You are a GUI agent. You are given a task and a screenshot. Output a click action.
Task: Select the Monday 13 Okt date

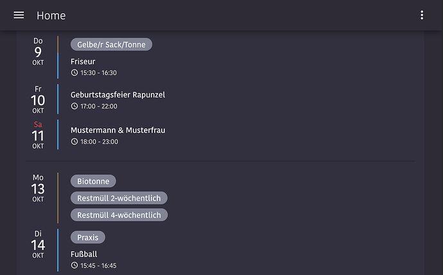38,188
